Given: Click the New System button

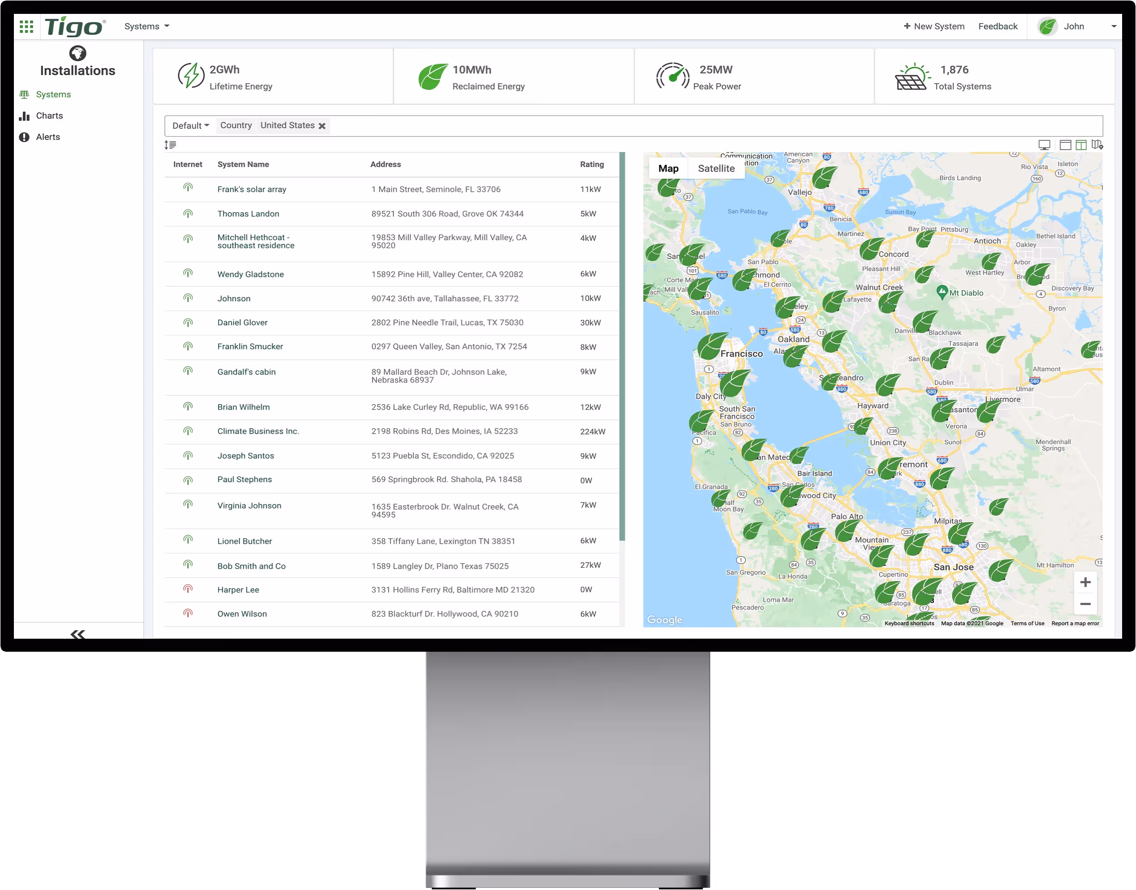Looking at the screenshot, I should [x=934, y=26].
